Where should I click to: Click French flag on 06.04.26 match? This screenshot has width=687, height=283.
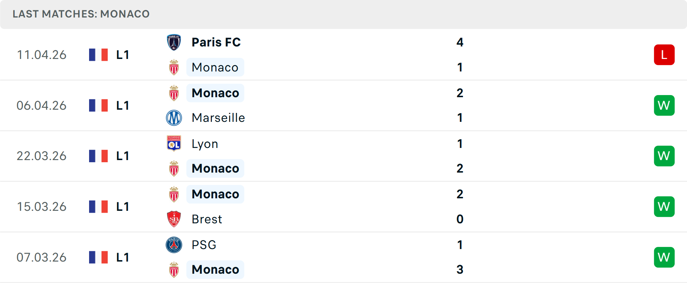click(98, 105)
